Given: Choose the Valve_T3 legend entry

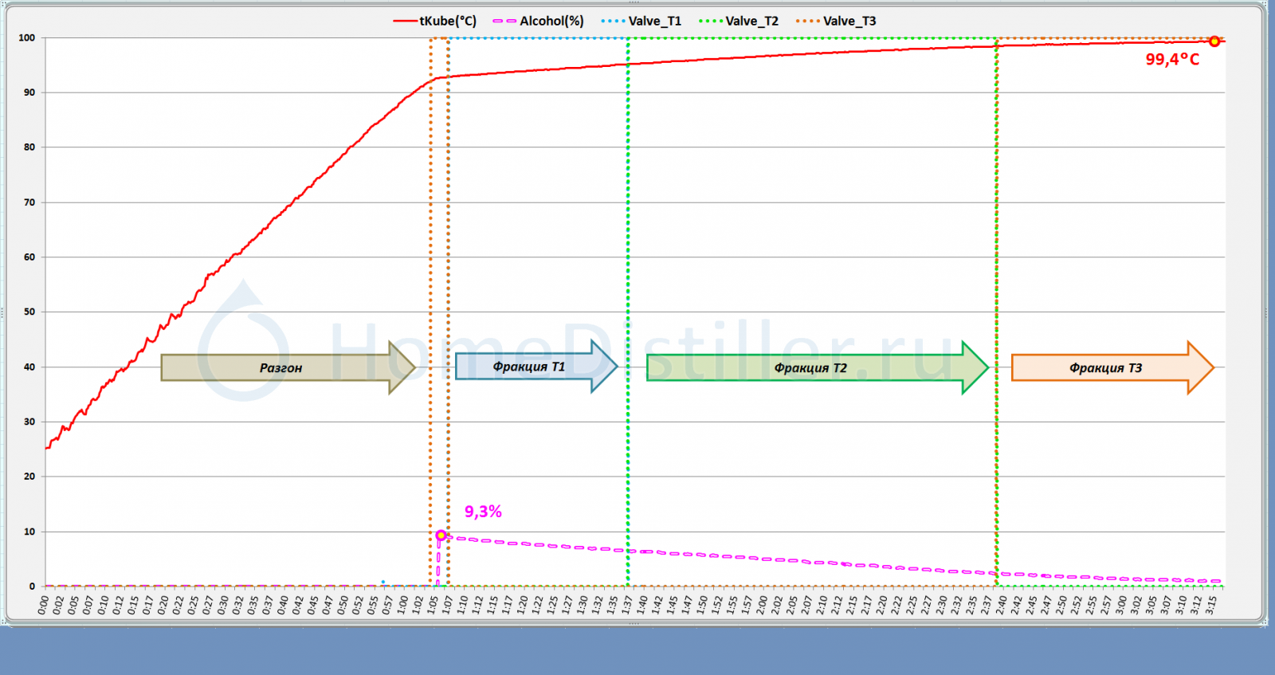Looking at the screenshot, I should click(x=849, y=21).
